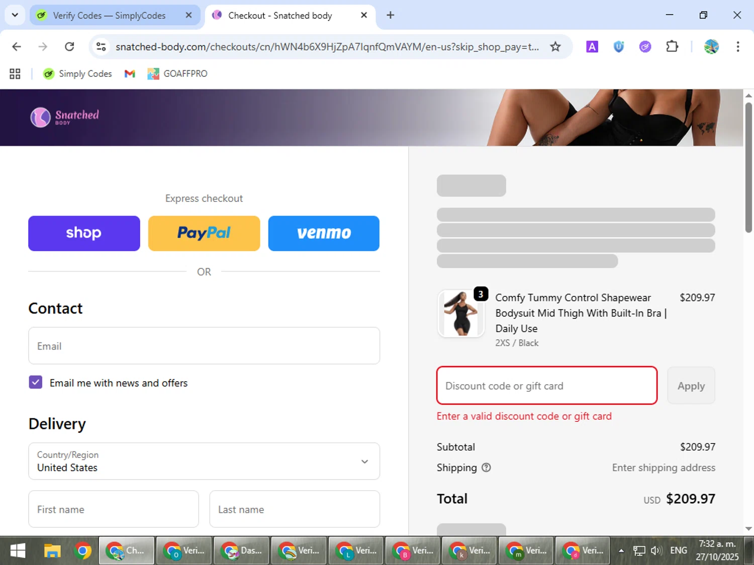
Task: Open the Gmail bookmark
Action: pyautogui.click(x=130, y=74)
